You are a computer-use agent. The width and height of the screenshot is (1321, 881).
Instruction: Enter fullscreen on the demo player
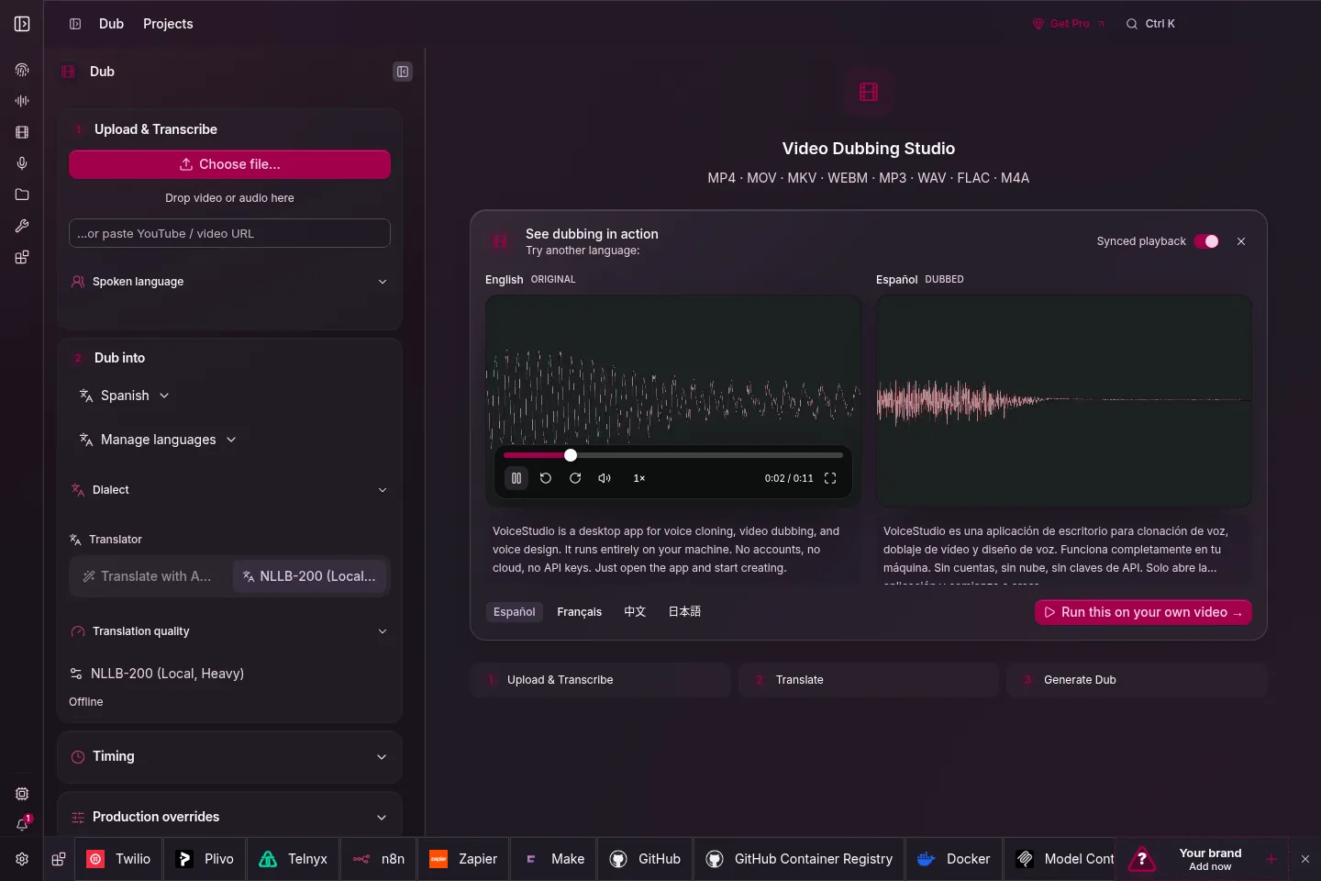tap(830, 478)
